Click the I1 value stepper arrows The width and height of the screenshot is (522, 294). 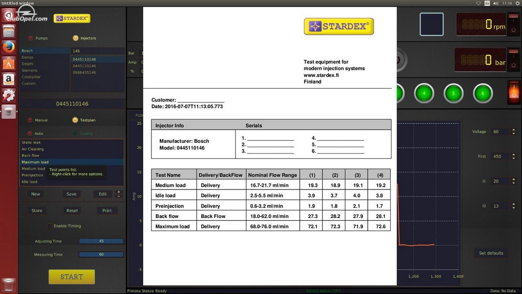513,181
